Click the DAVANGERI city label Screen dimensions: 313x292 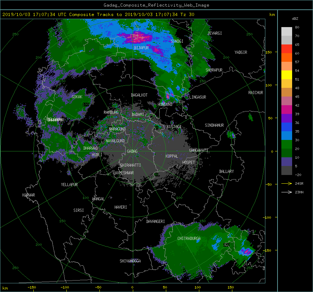coord(155,221)
